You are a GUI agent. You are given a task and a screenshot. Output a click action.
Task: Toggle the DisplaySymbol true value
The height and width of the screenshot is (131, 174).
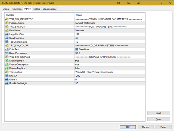point(110,61)
